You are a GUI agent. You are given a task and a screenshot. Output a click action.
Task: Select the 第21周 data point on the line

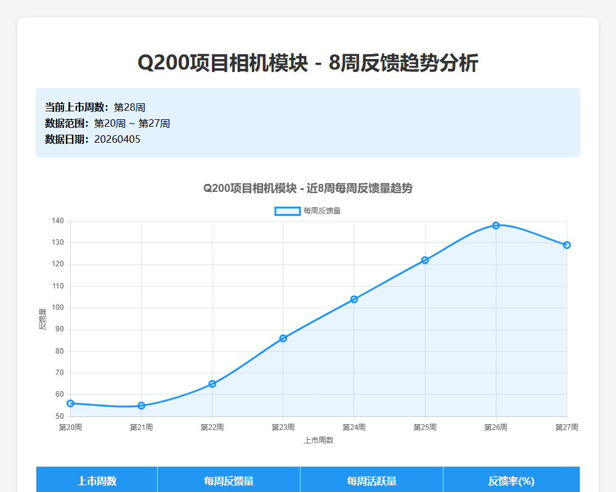point(142,406)
